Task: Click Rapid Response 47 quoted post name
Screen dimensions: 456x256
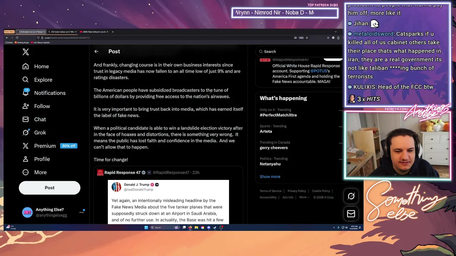Action: [x=122, y=172]
